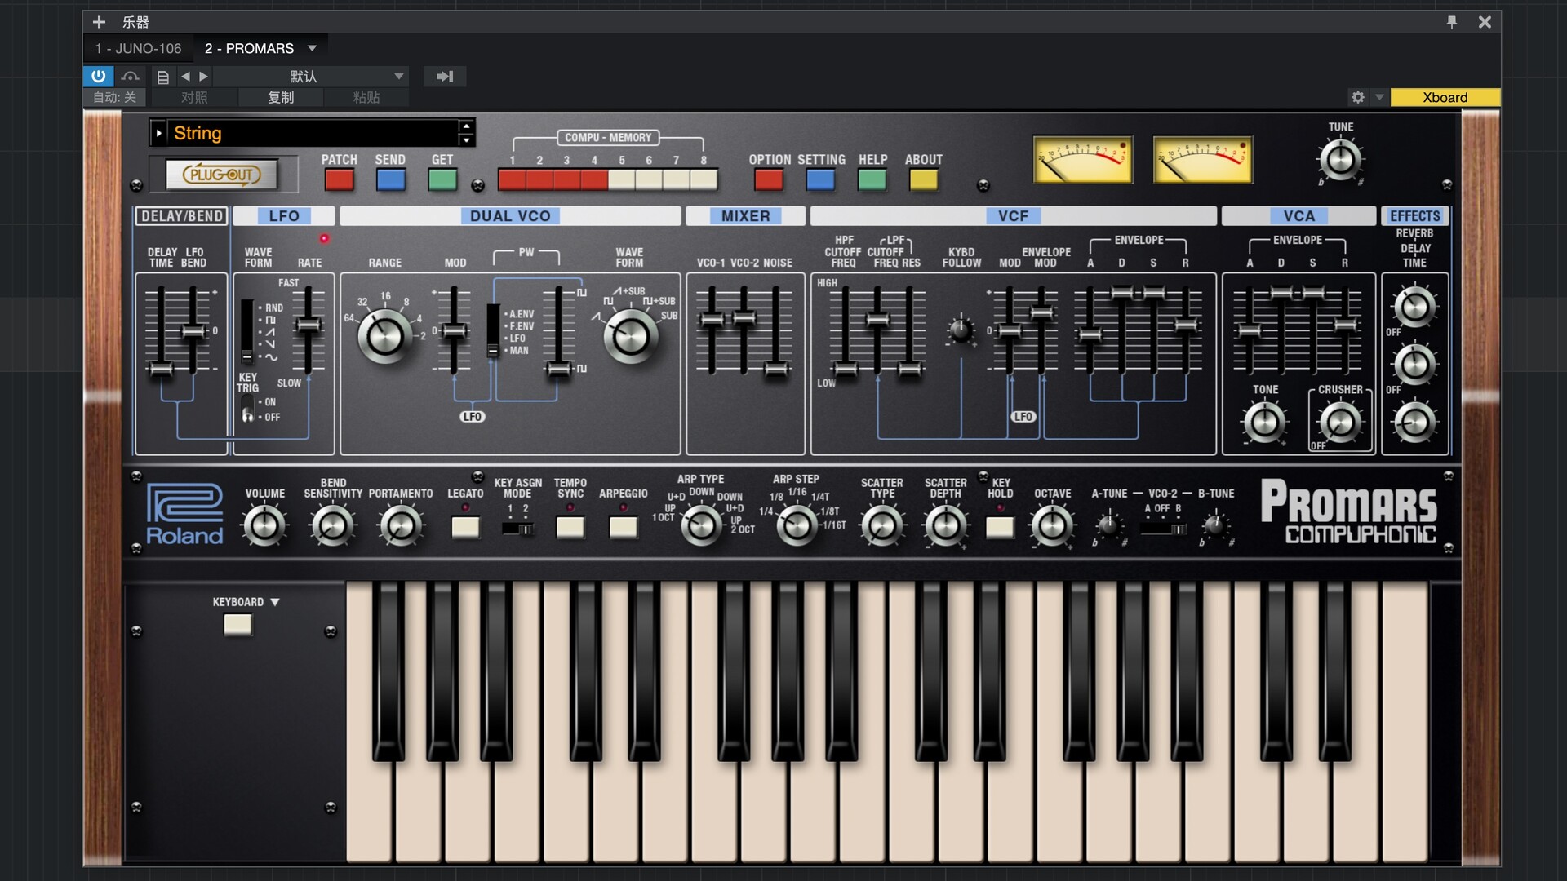Toggle the plugin power bypass button

98,76
